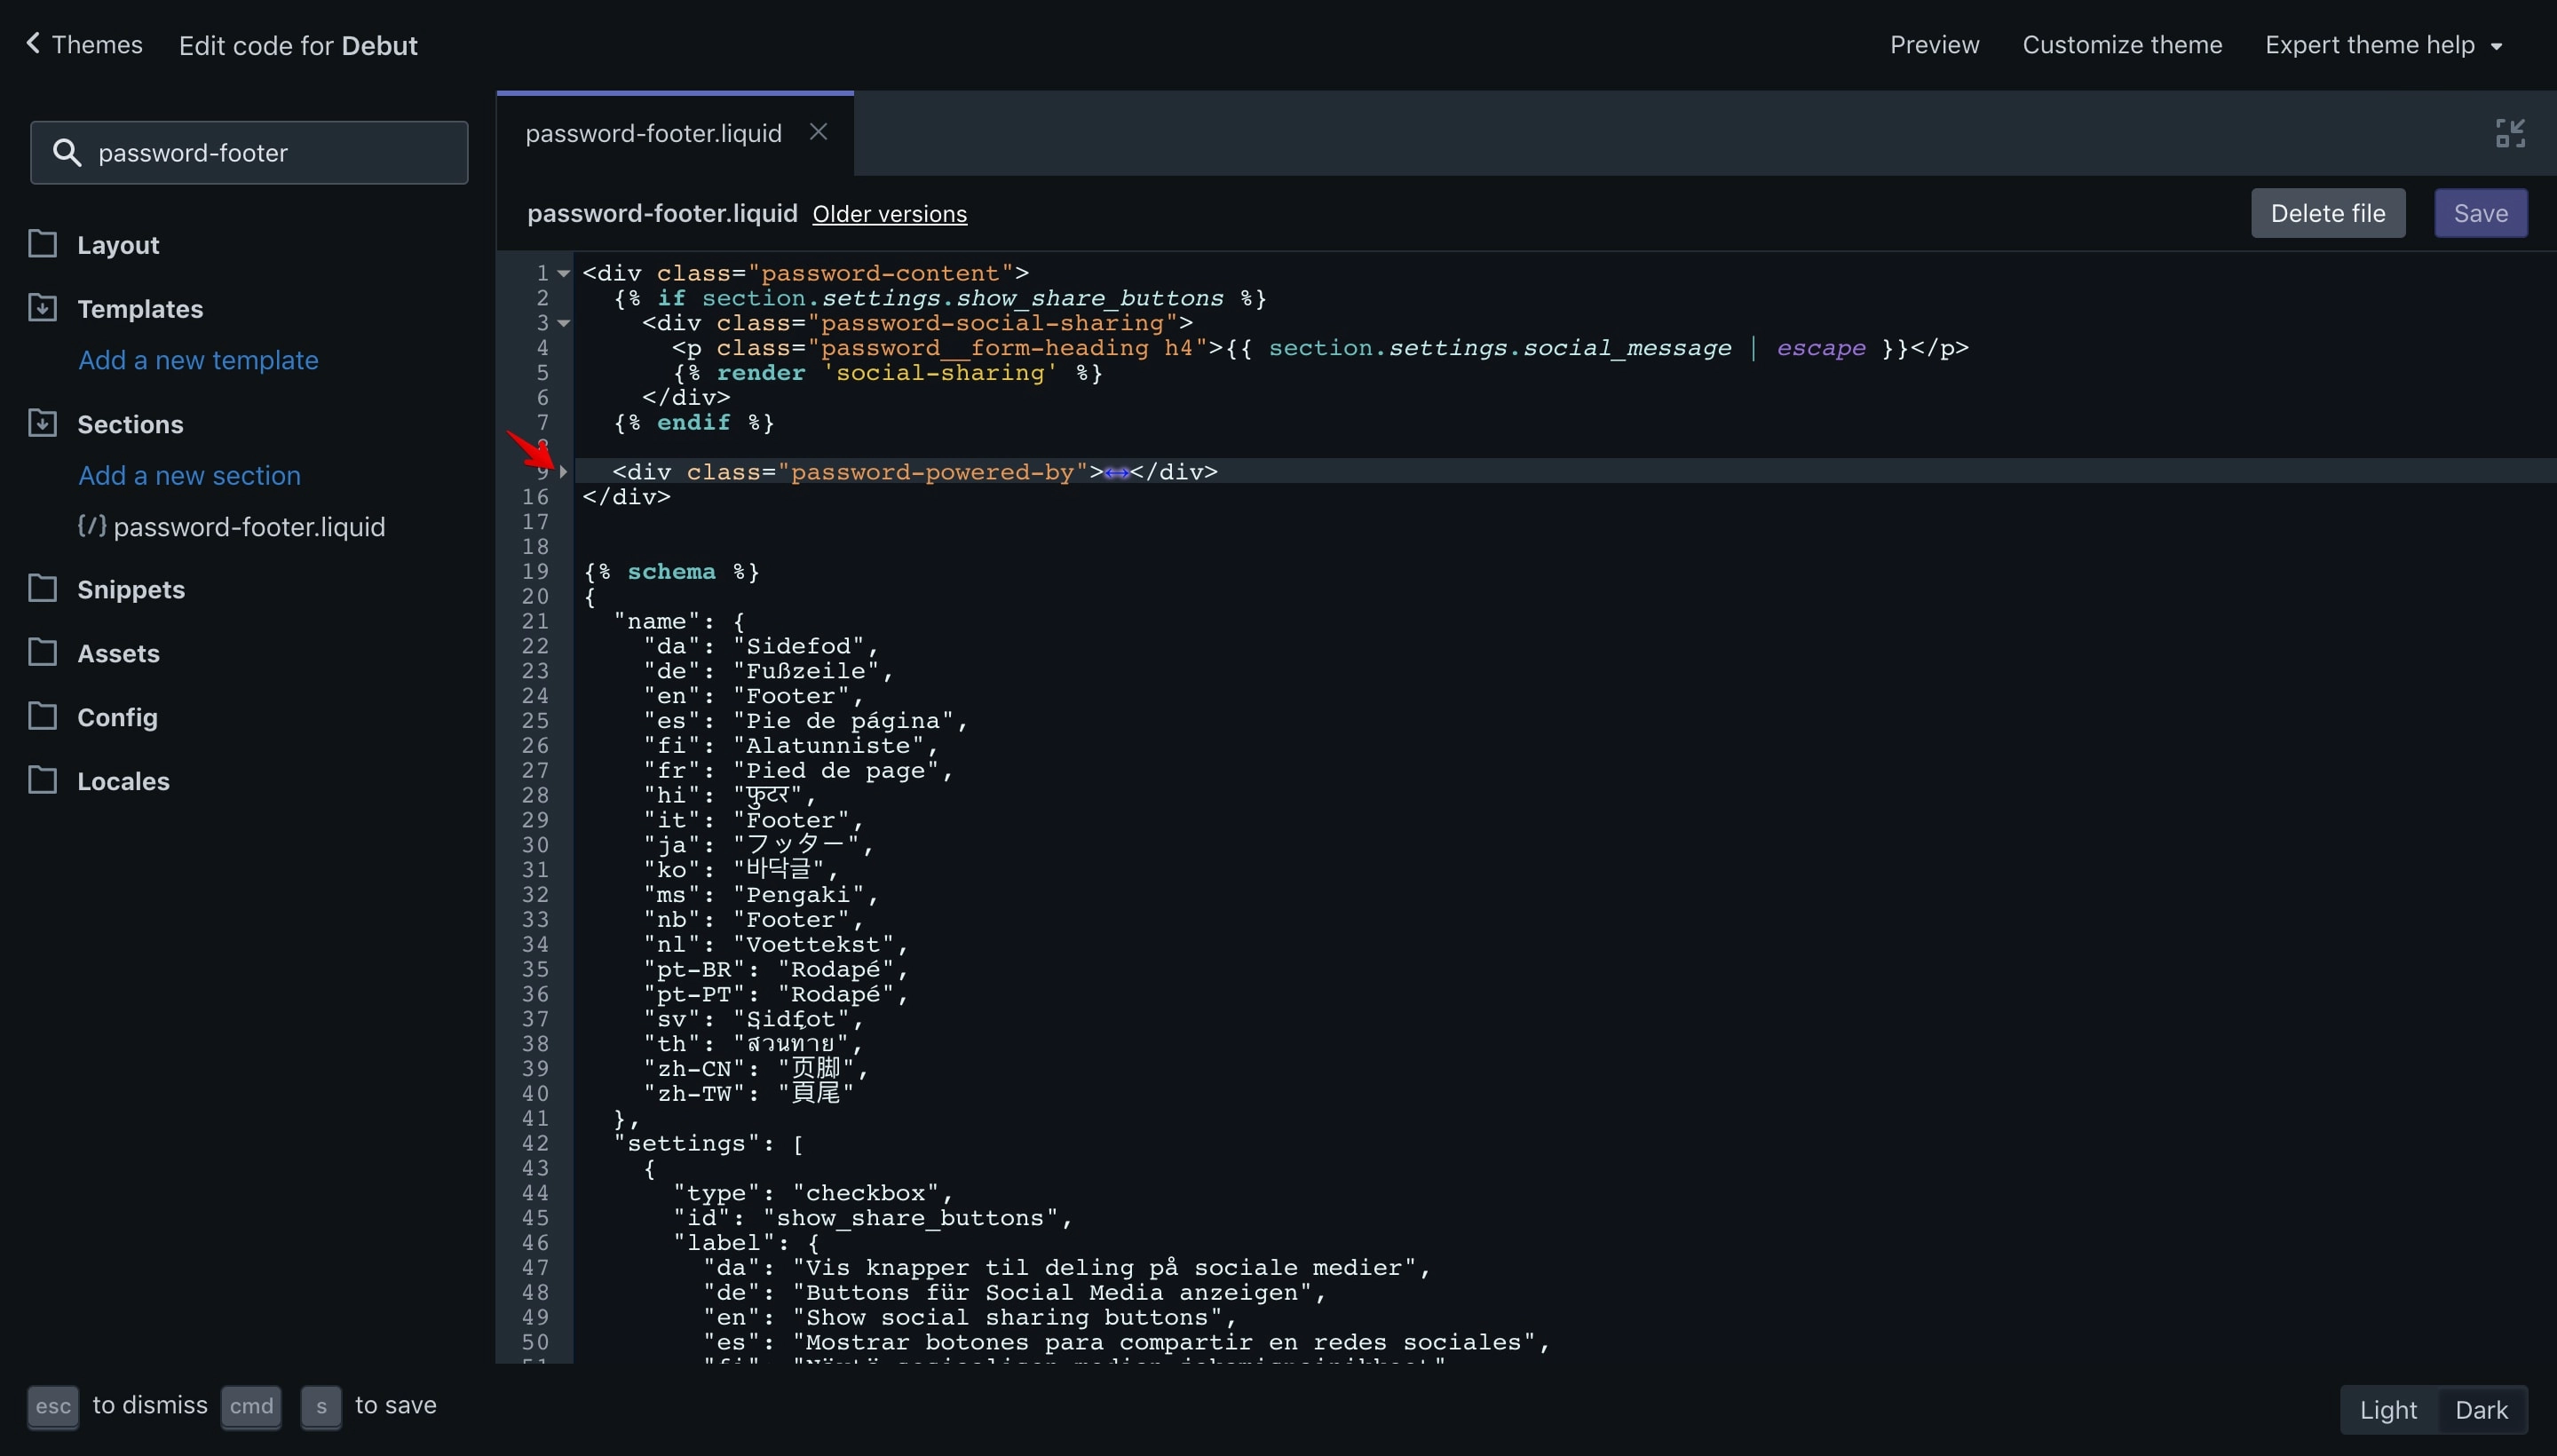This screenshot has height=1456, width=2557.
Task: Click file name heading password-footer.liquid
Action: [x=662, y=213]
